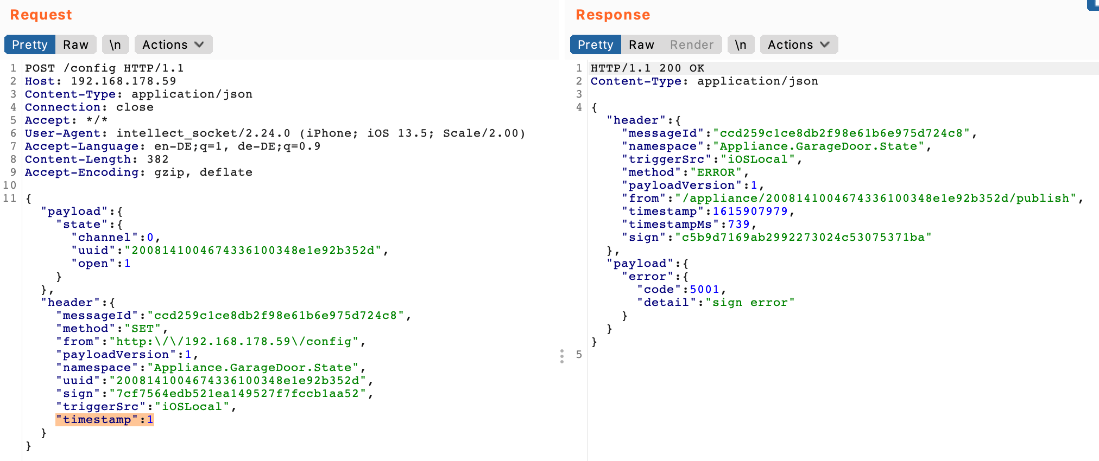This screenshot has height=461, width=1099.
Task: Click the response 'Content-Type: application/json' header
Action: click(x=704, y=81)
